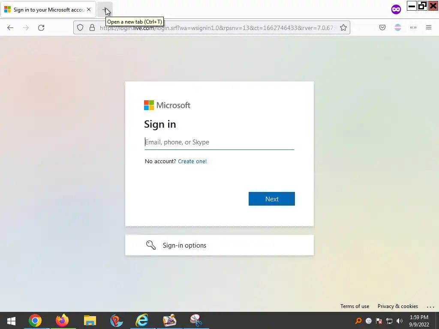
Task: Open the volume speaker tray icon
Action: click(399, 321)
